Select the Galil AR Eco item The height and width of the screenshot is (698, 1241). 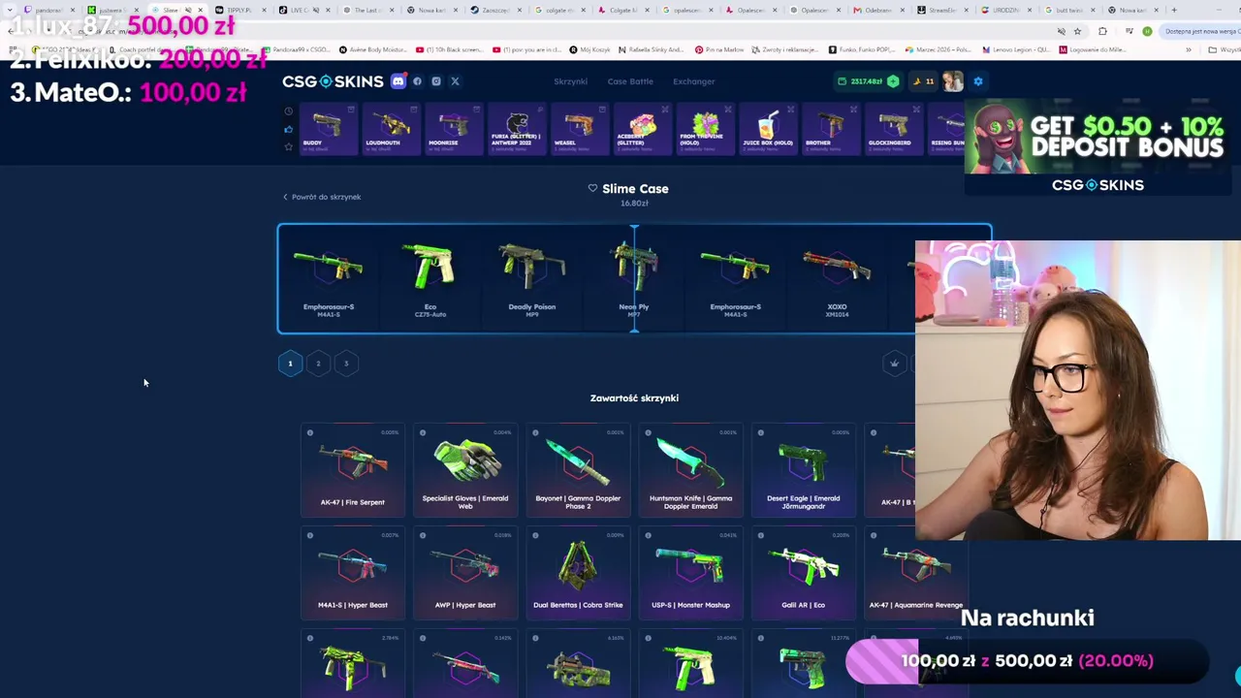[x=803, y=573]
